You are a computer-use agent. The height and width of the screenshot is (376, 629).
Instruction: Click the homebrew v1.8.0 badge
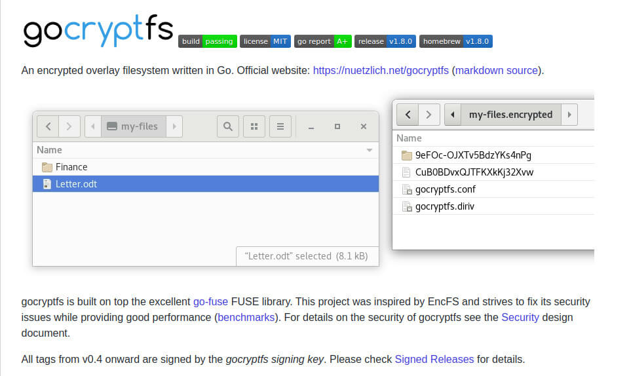[456, 41]
